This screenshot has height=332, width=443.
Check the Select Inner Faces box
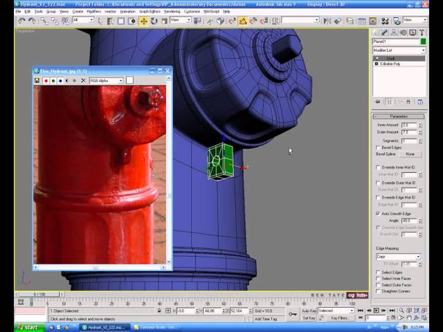point(378,279)
